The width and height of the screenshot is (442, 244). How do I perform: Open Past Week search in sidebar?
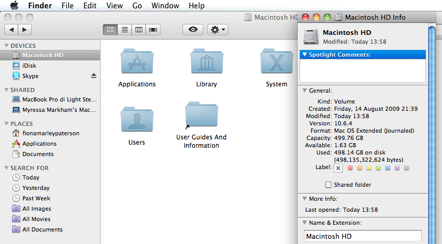[x=36, y=198]
